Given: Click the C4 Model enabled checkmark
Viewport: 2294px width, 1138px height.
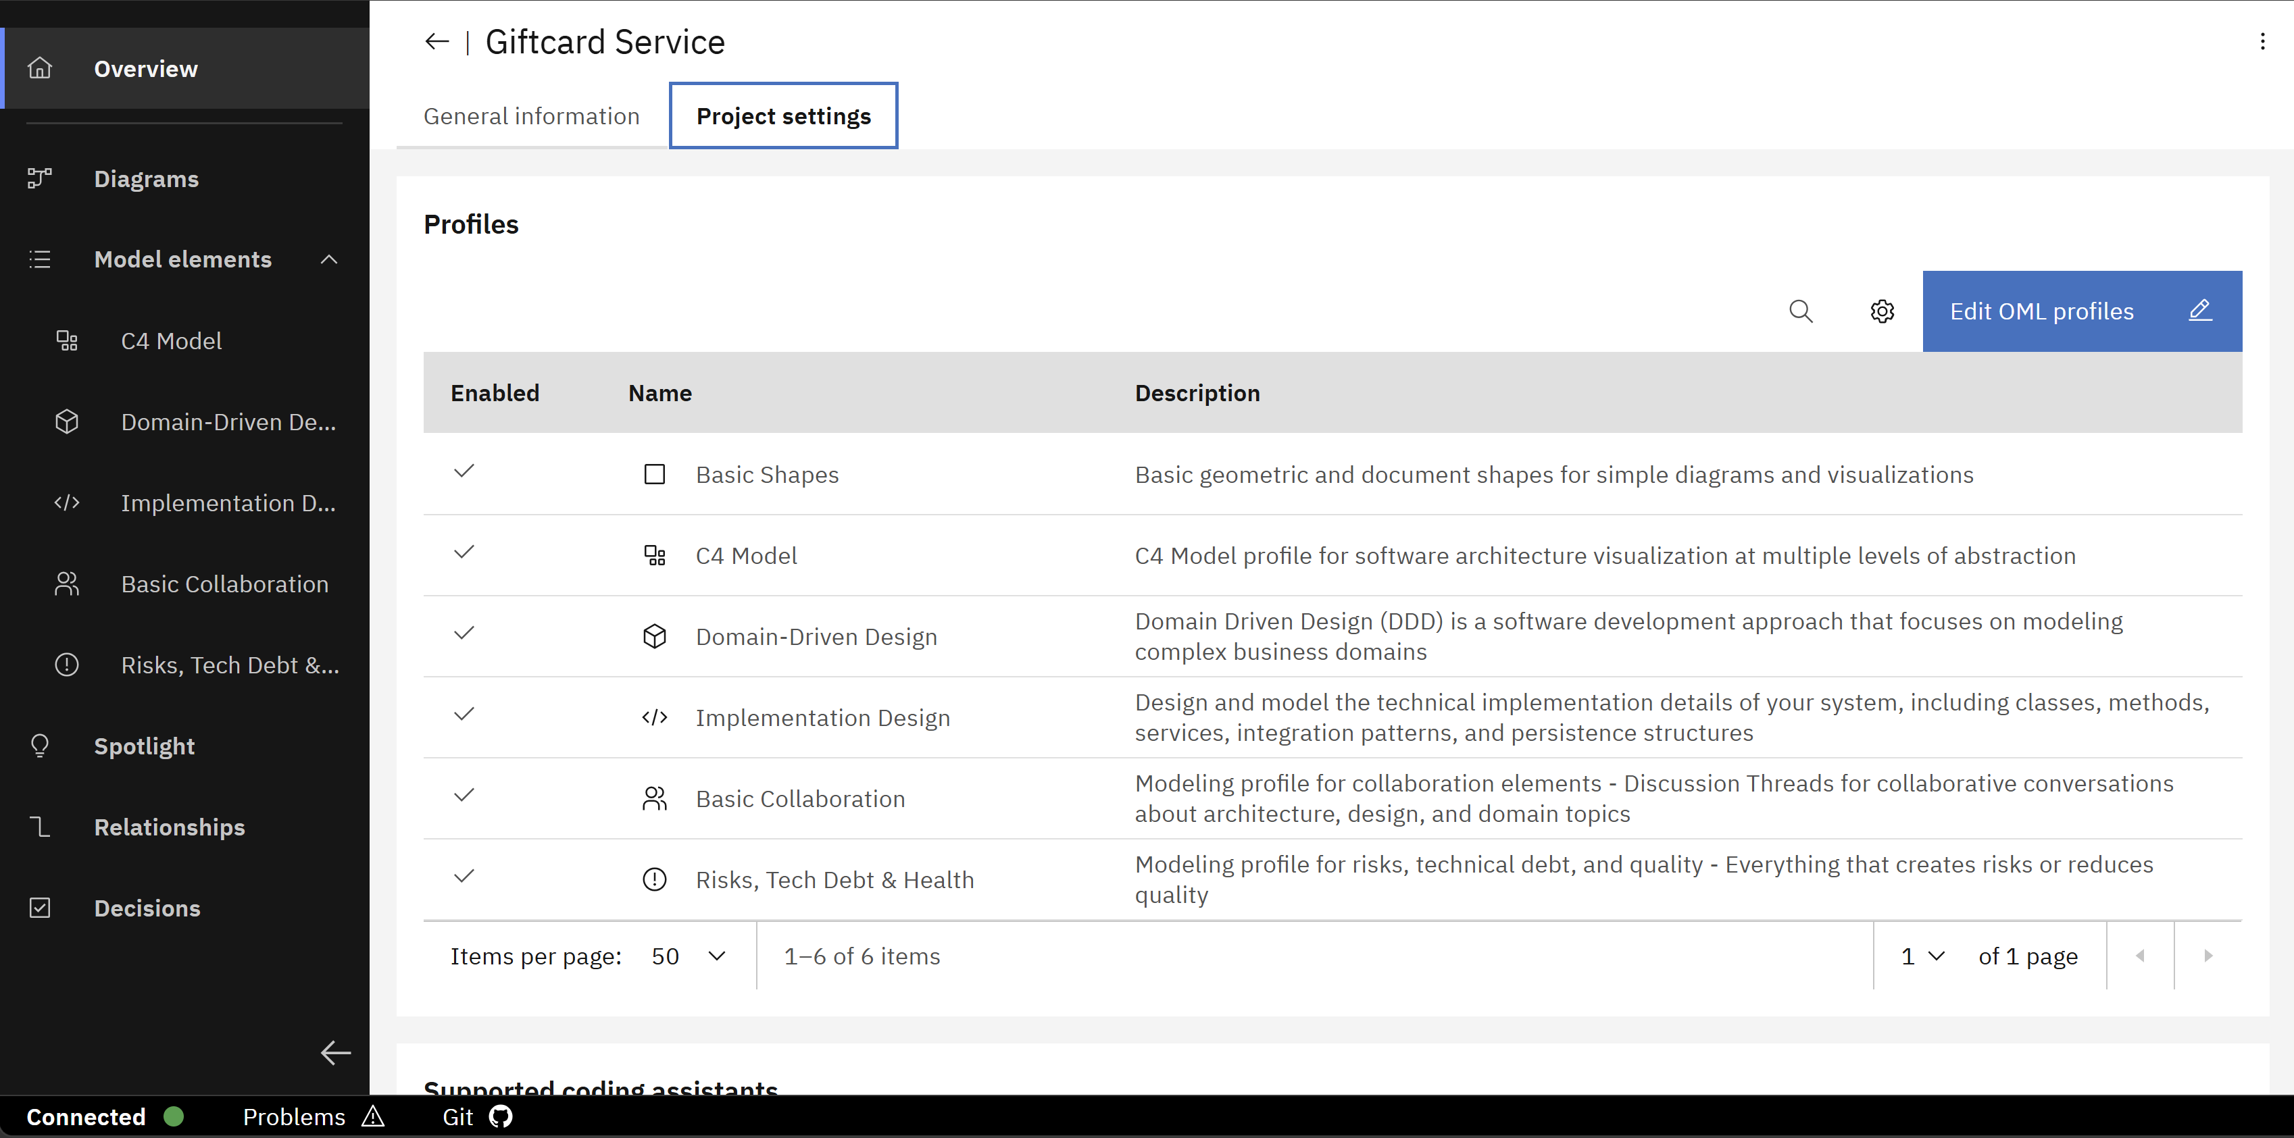Looking at the screenshot, I should 464,552.
